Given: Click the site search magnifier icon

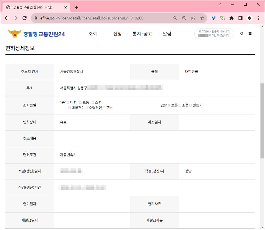Looking at the screenshot, I should (x=242, y=34).
